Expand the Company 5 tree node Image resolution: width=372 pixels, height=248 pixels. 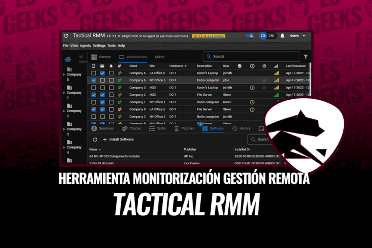coord(64,74)
